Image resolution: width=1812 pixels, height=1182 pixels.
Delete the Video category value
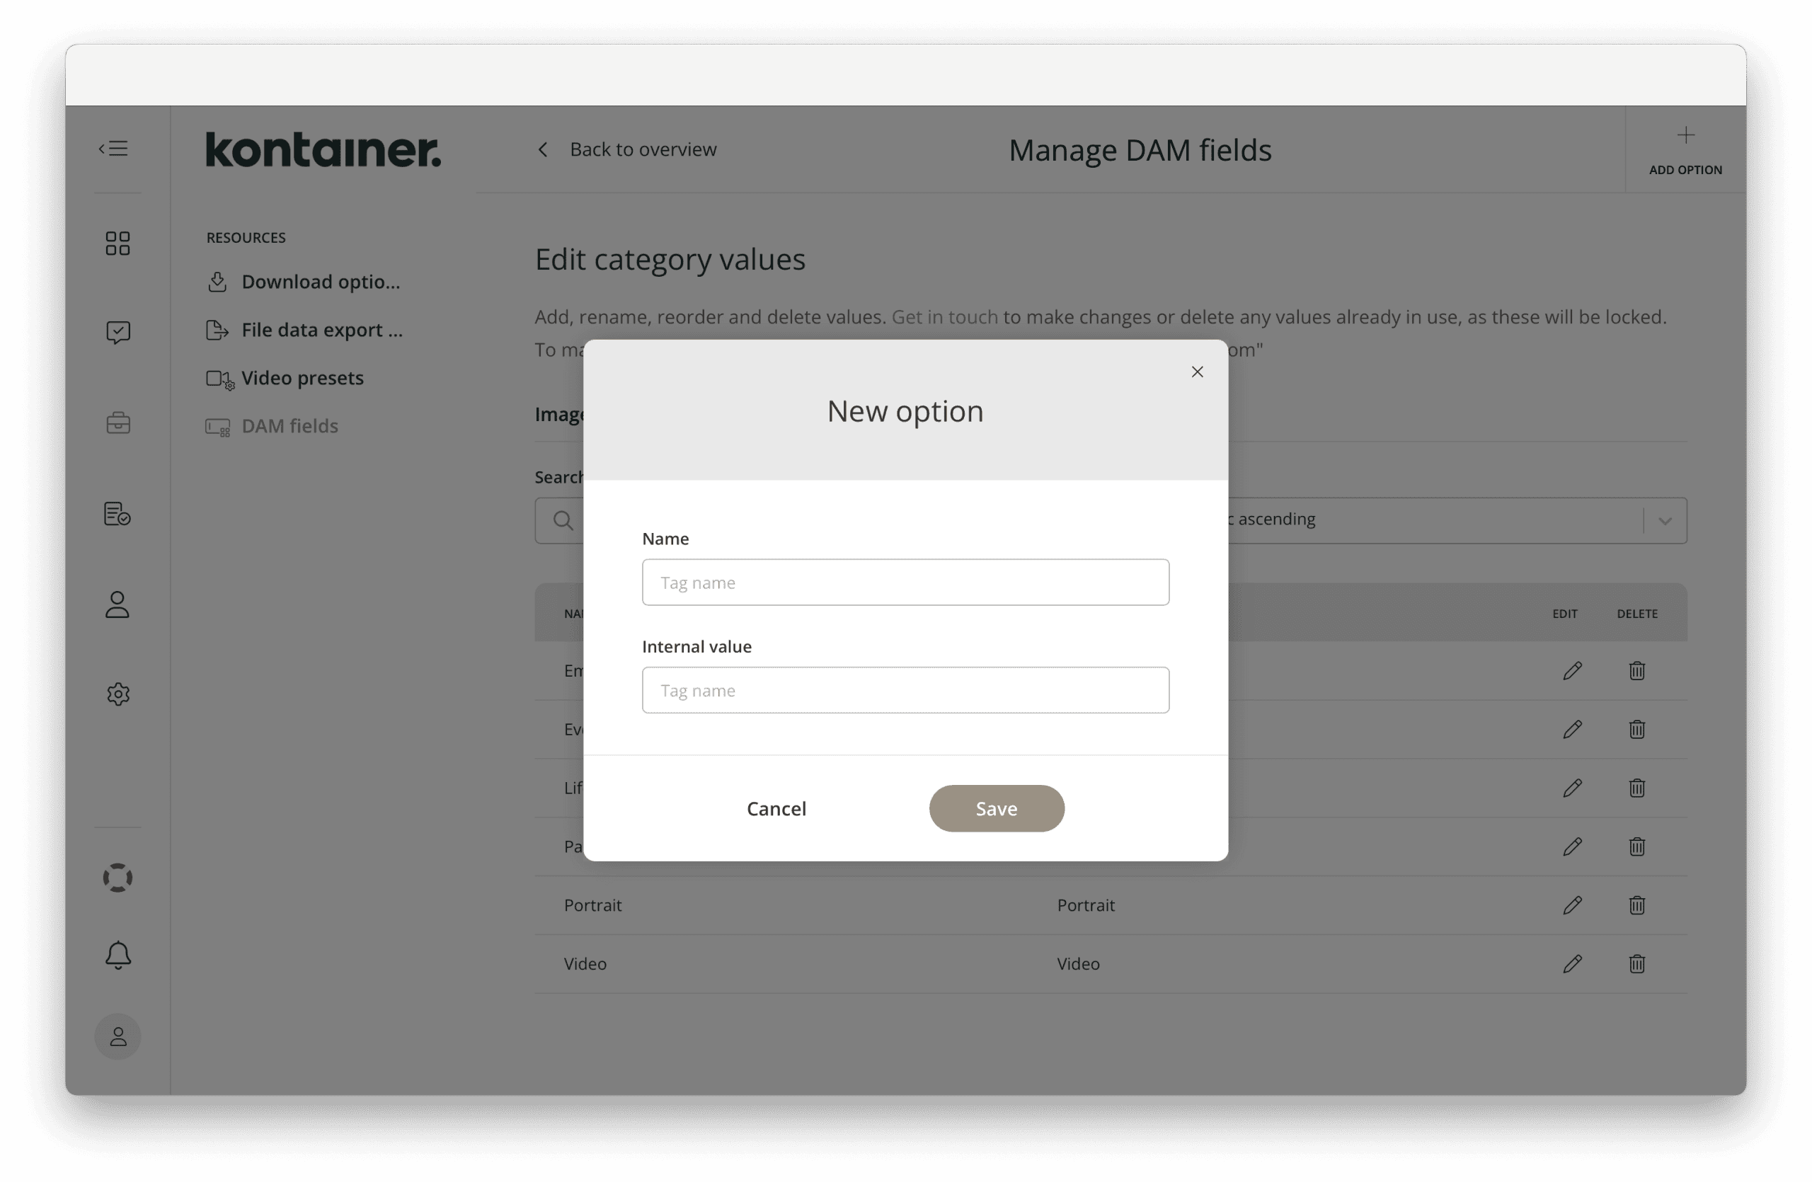coord(1637,963)
